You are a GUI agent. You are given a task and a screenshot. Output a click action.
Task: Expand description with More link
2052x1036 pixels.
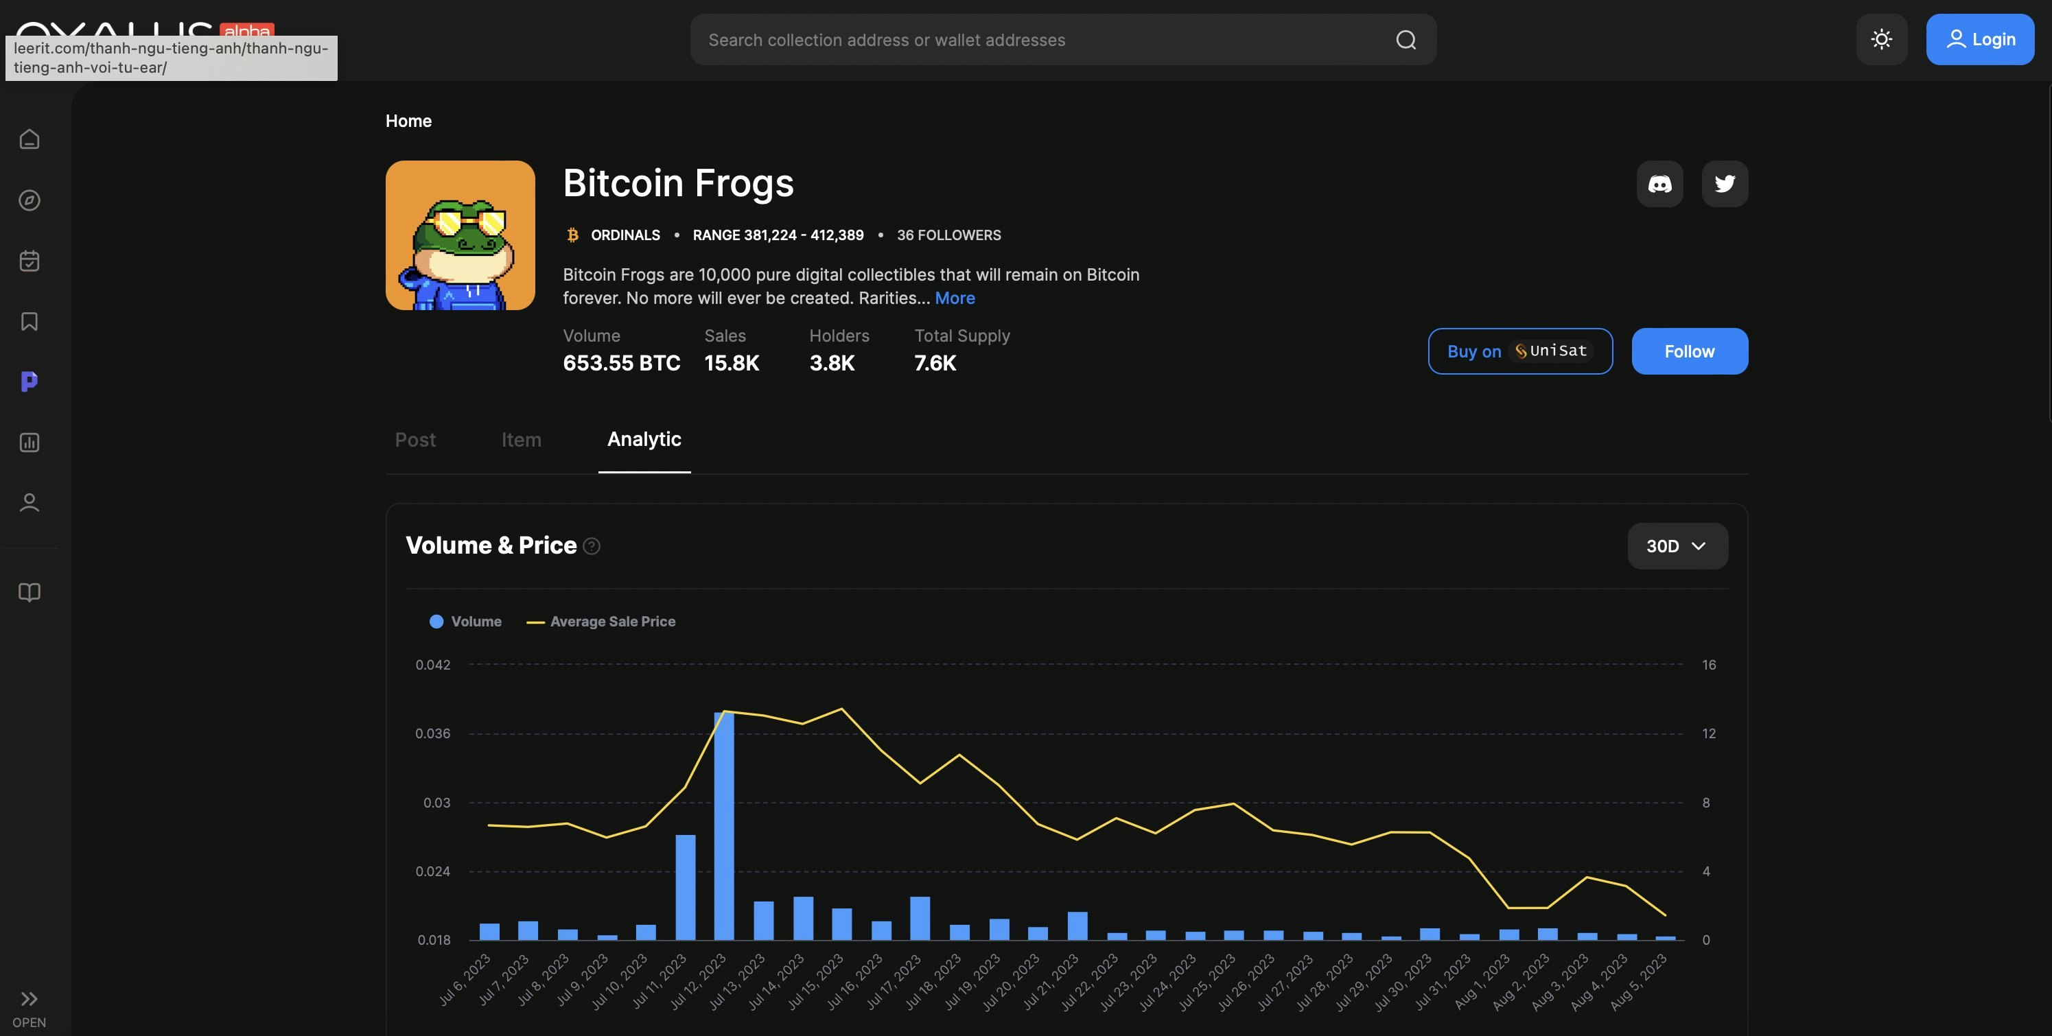[955, 298]
